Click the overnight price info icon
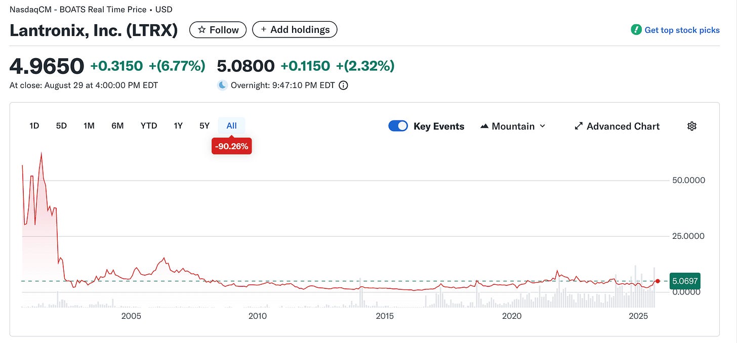 point(343,85)
